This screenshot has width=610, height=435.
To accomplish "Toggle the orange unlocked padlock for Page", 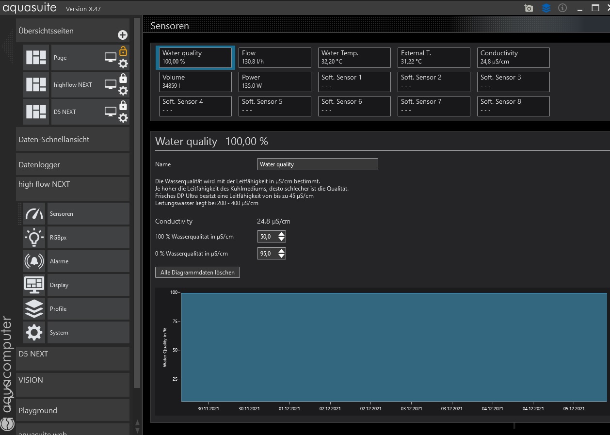I will [x=123, y=51].
